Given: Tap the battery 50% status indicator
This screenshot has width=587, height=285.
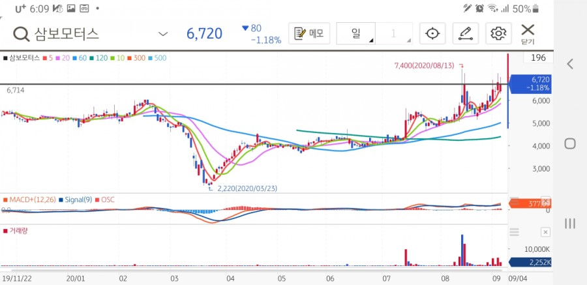Looking at the screenshot, I should [526, 8].
